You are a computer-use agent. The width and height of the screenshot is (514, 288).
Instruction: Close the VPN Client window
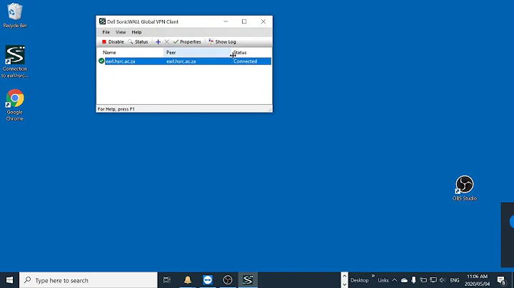click(x=263, y=21)
